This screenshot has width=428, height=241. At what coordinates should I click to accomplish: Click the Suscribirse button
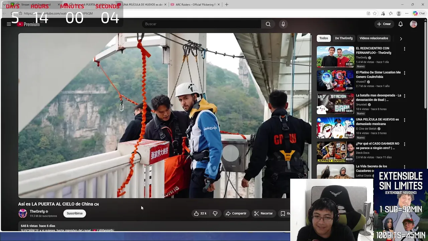pos(75,213)
